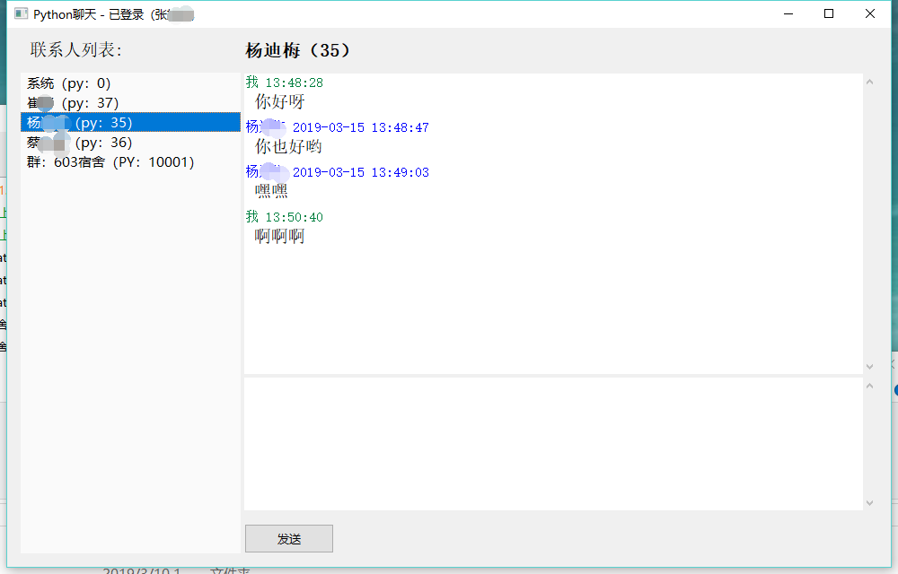Click the scroll down arrow of chat history

click(869, 366)
